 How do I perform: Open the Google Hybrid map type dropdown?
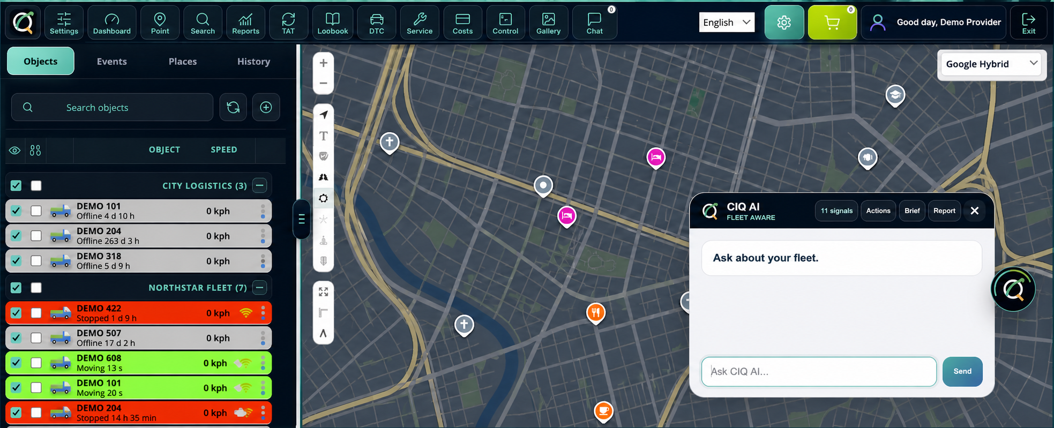[991, 64]
